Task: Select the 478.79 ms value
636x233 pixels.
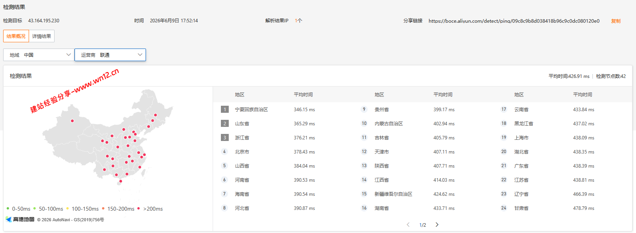Action: point(584,208)
